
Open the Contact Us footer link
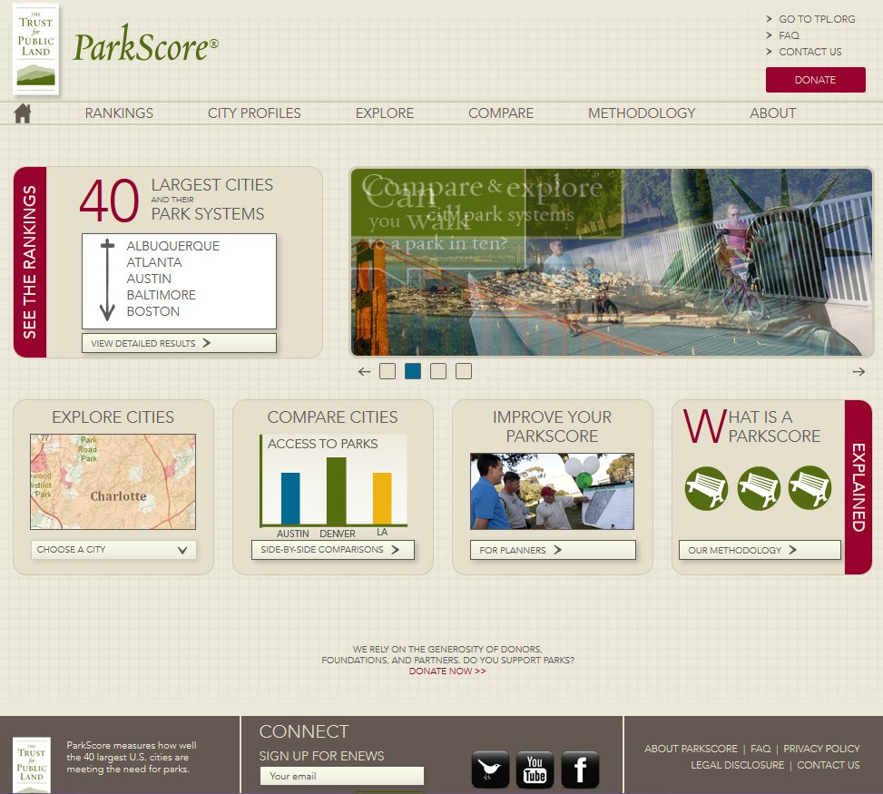829,765
